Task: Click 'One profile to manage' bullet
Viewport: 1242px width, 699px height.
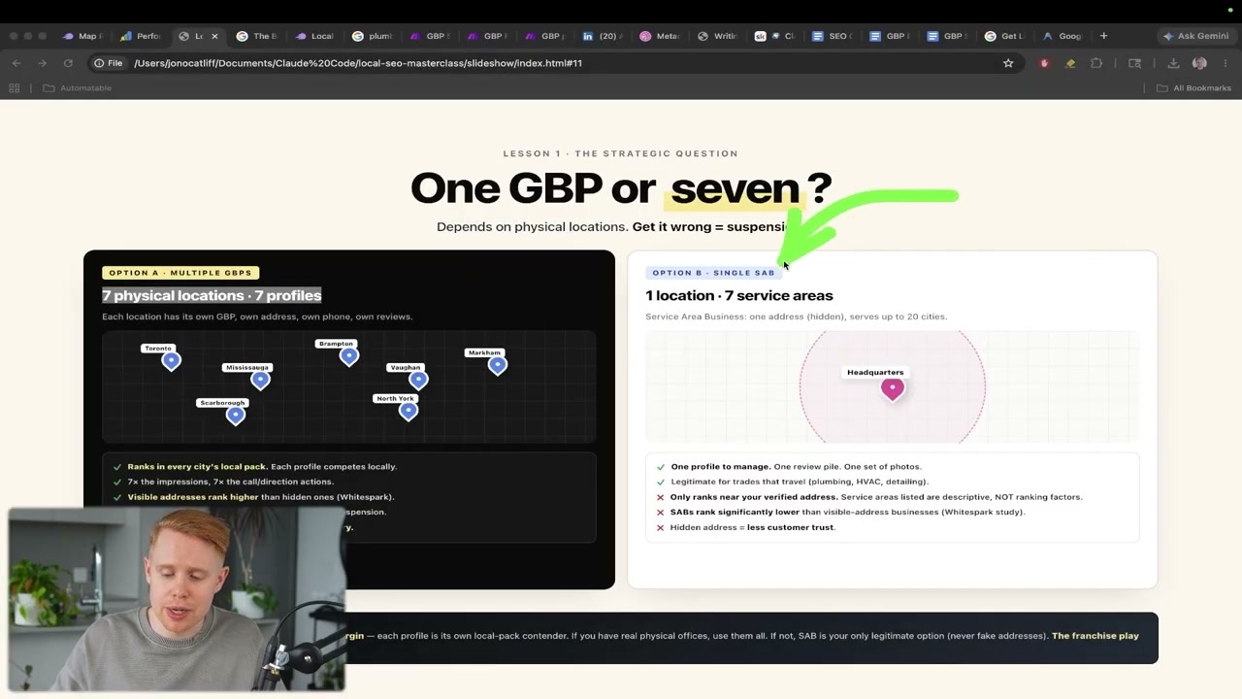Action: 796,467
